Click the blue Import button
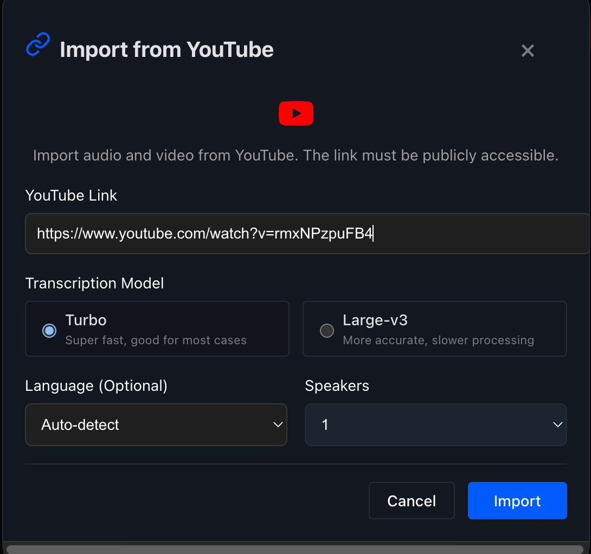591x554 pixels. [x=517, y=501]
